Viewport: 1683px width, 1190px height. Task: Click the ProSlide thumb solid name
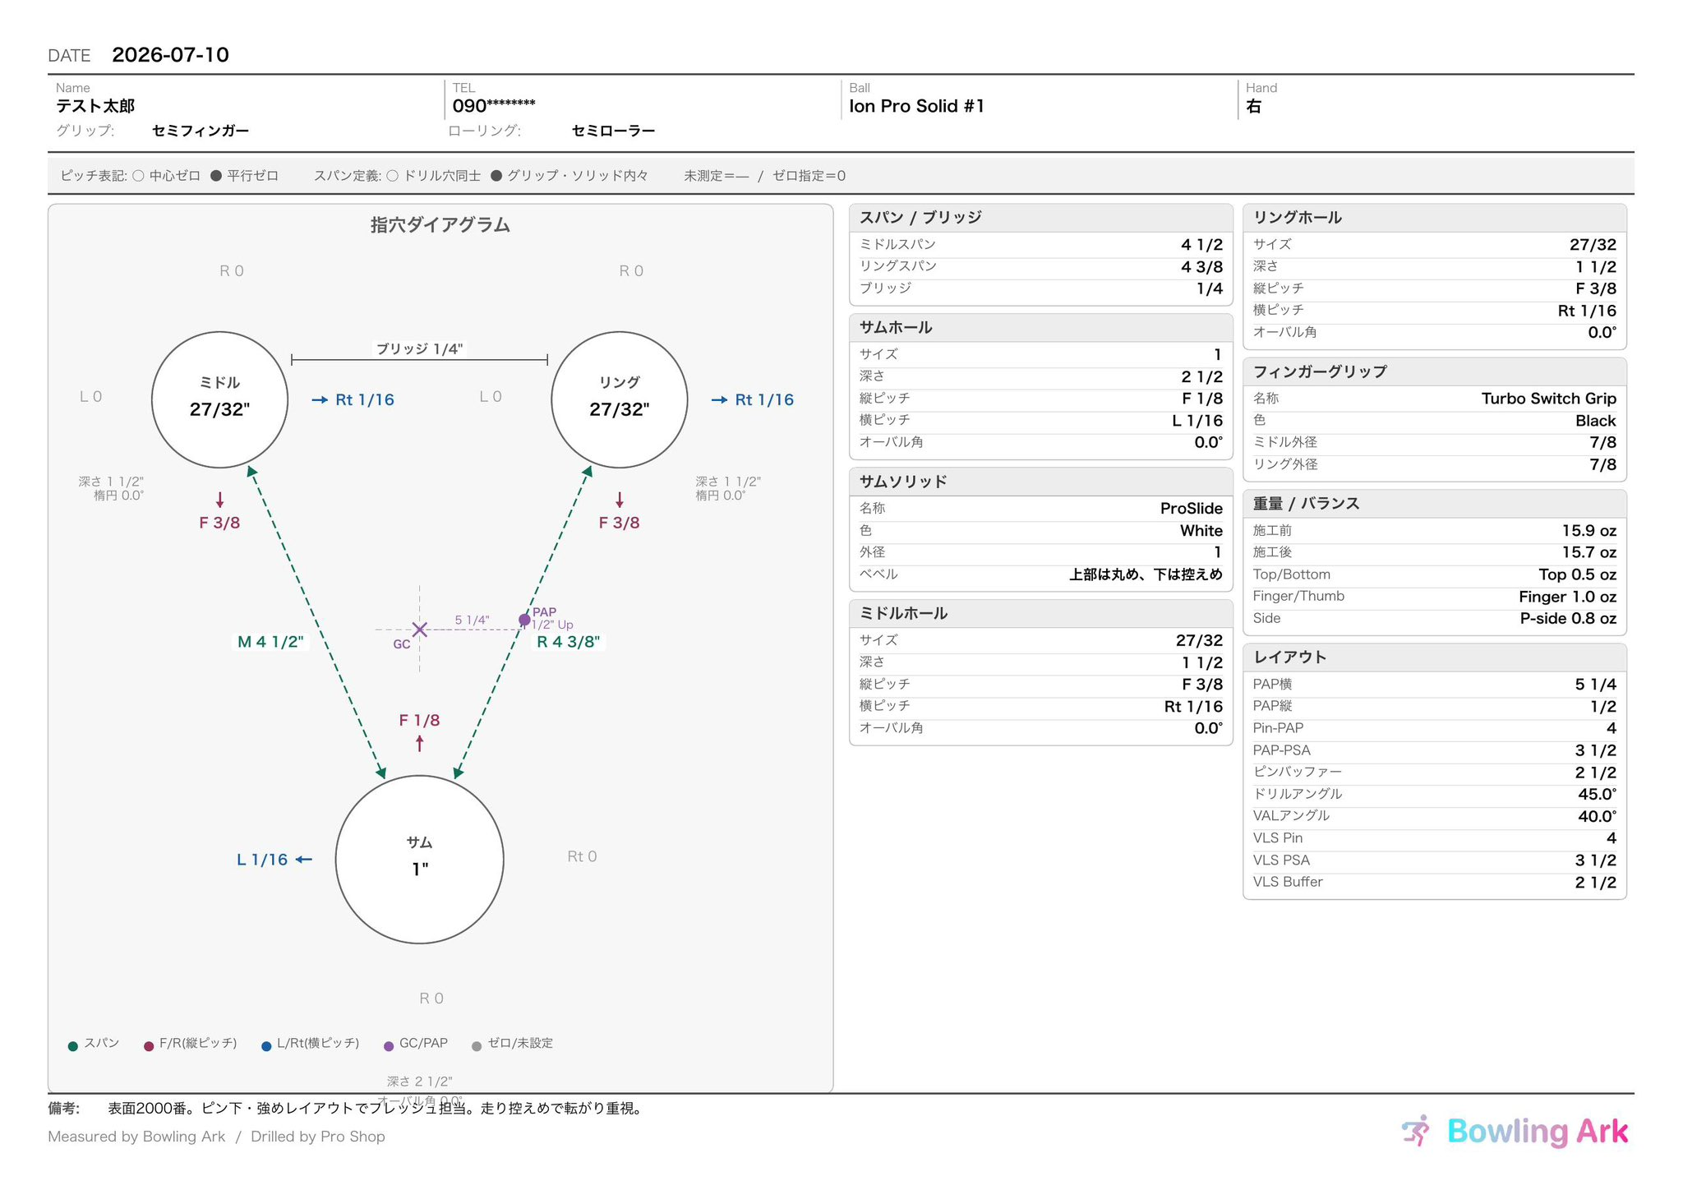point(1191,509)
